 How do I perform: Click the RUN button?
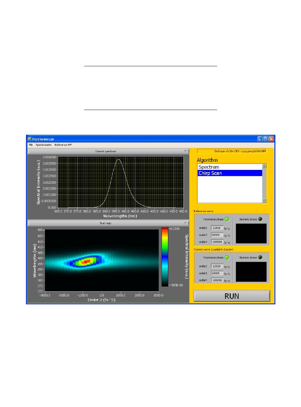[x=232, y=296]
